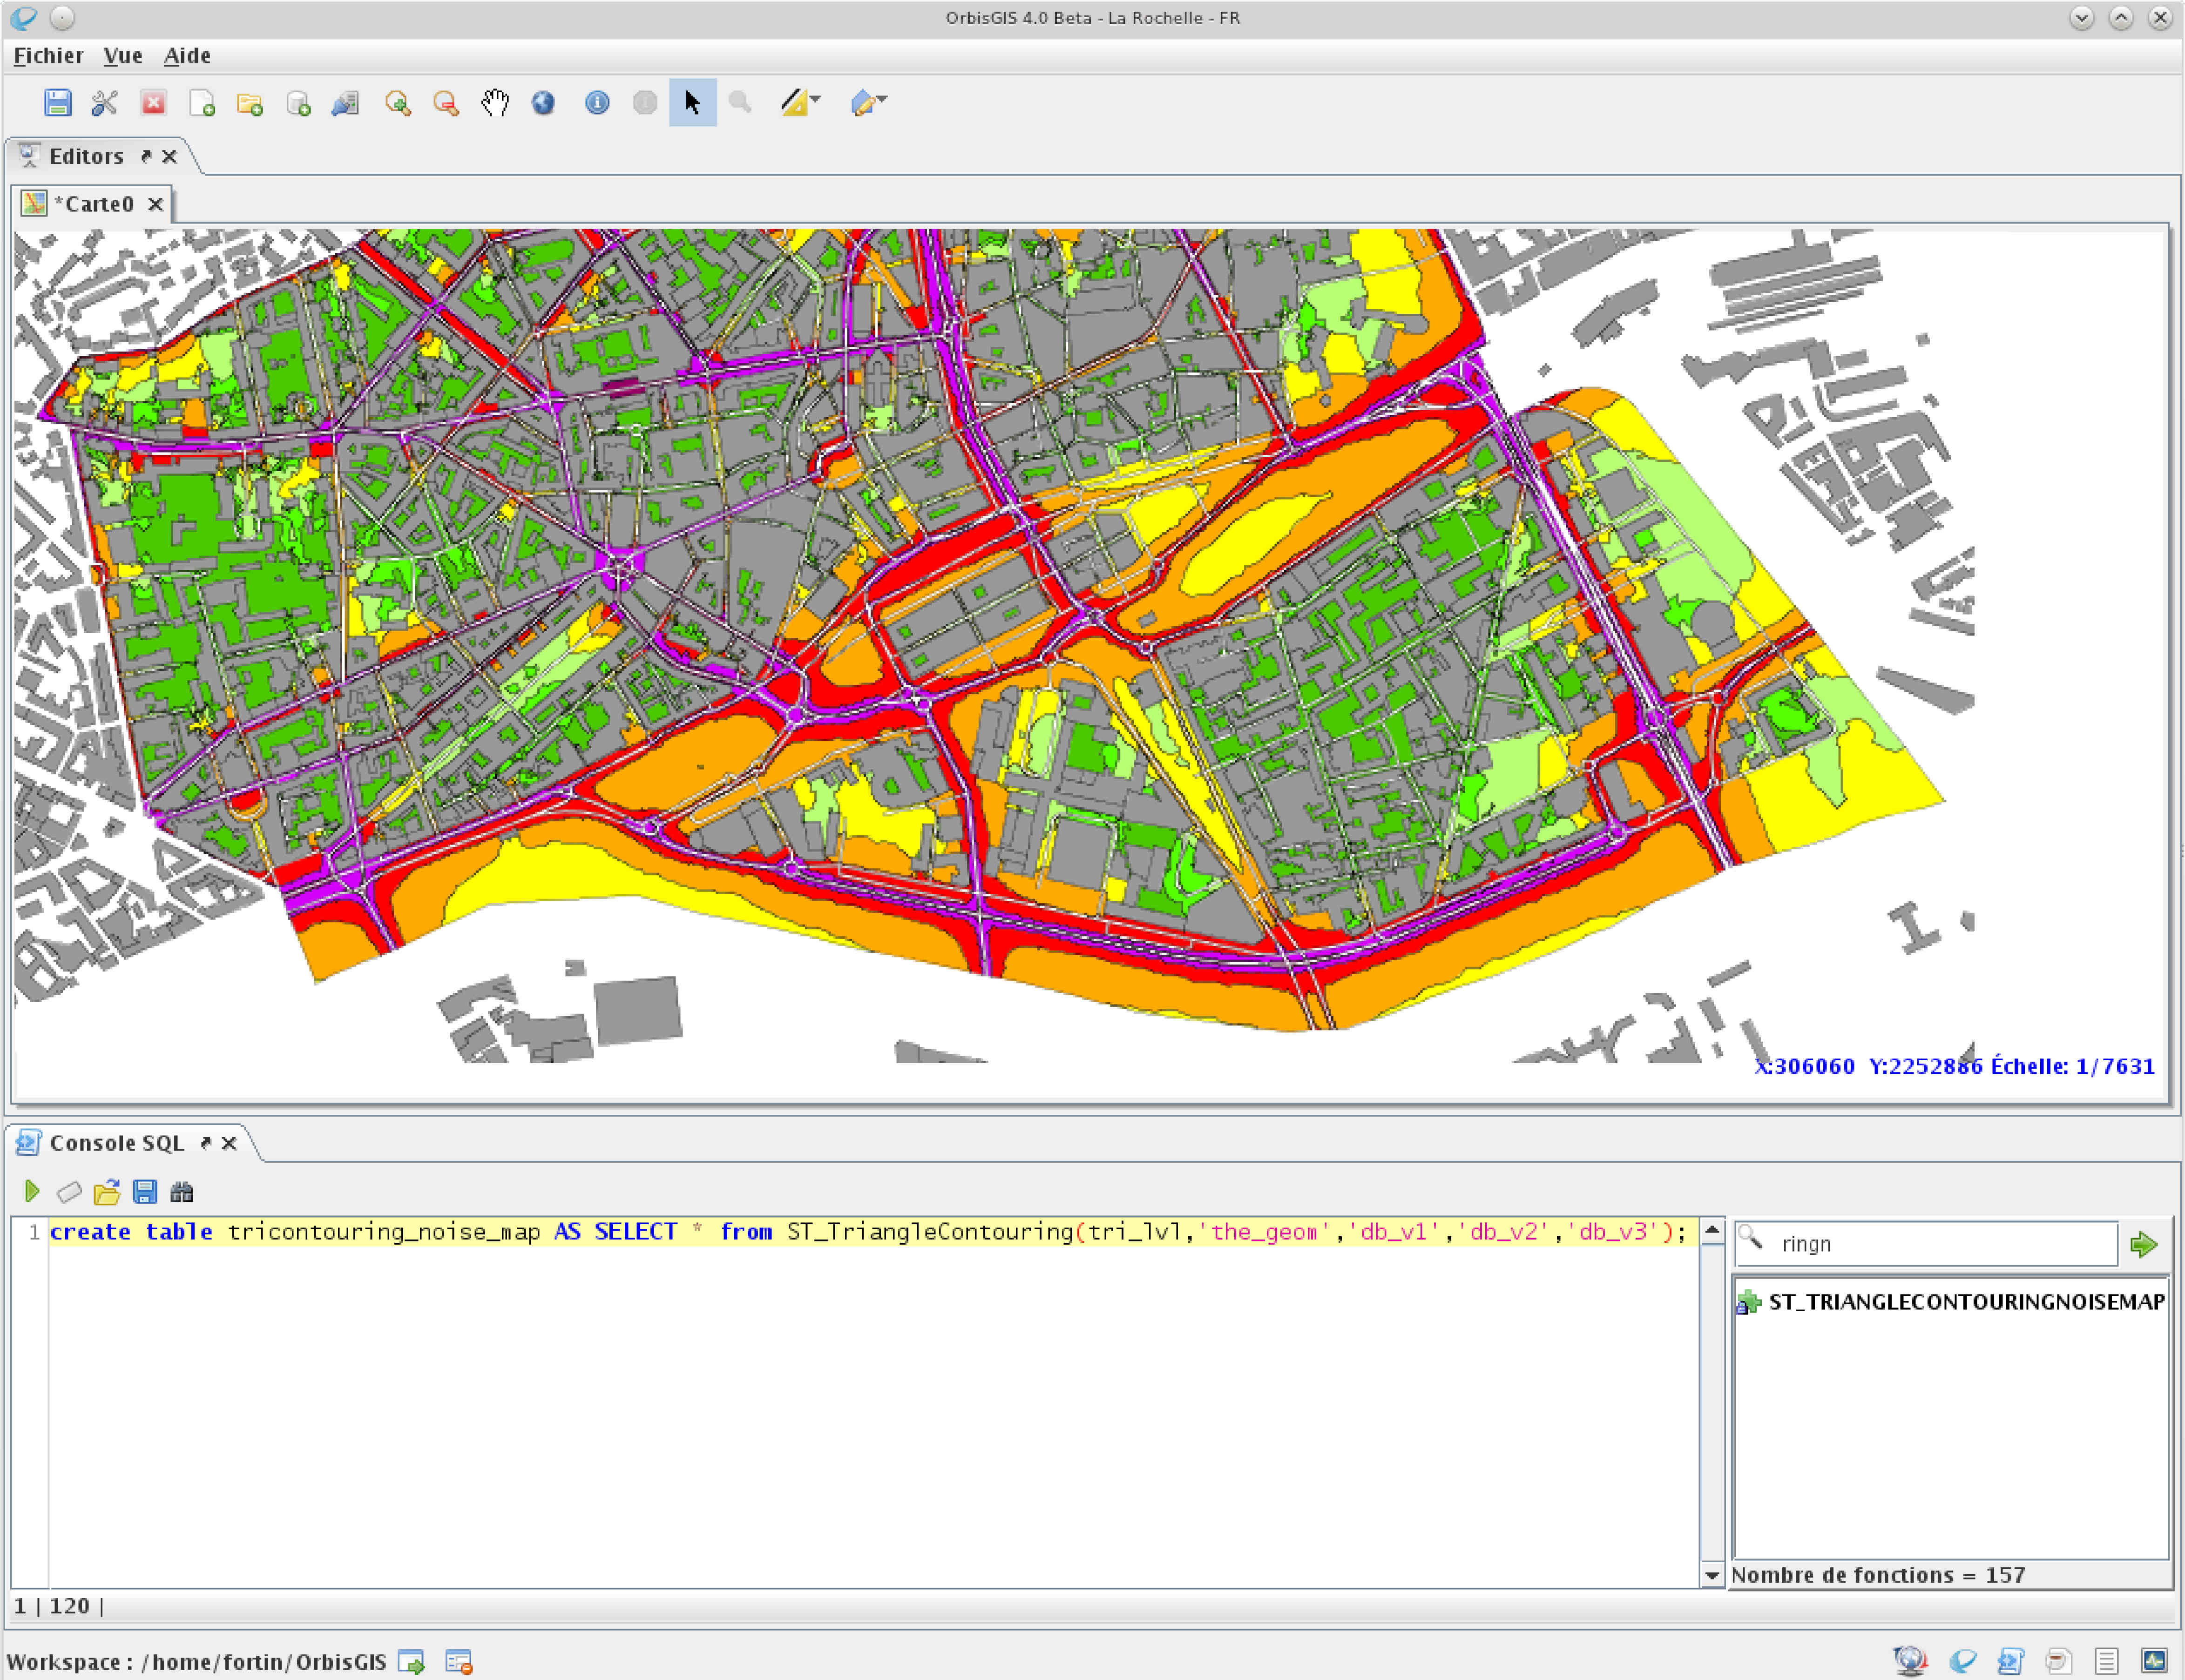Open the wrench and screwdriver settings tool

point(105,102)
